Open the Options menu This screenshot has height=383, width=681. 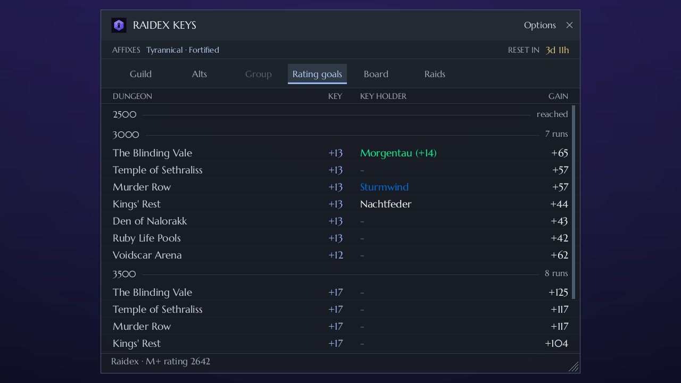click(540, 25)
